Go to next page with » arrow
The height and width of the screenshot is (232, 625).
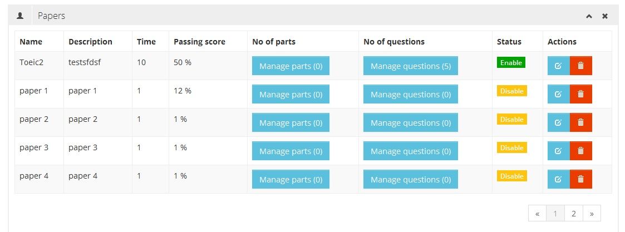coord(592,213)
